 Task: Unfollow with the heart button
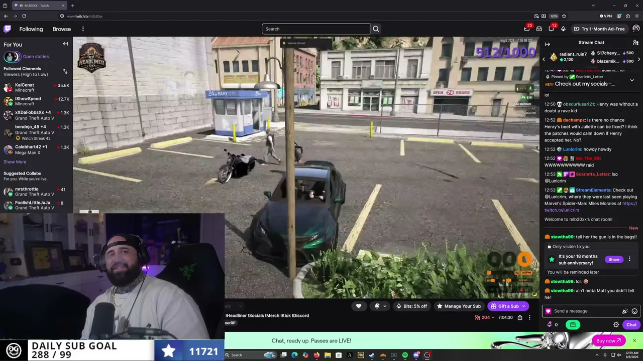359,306
